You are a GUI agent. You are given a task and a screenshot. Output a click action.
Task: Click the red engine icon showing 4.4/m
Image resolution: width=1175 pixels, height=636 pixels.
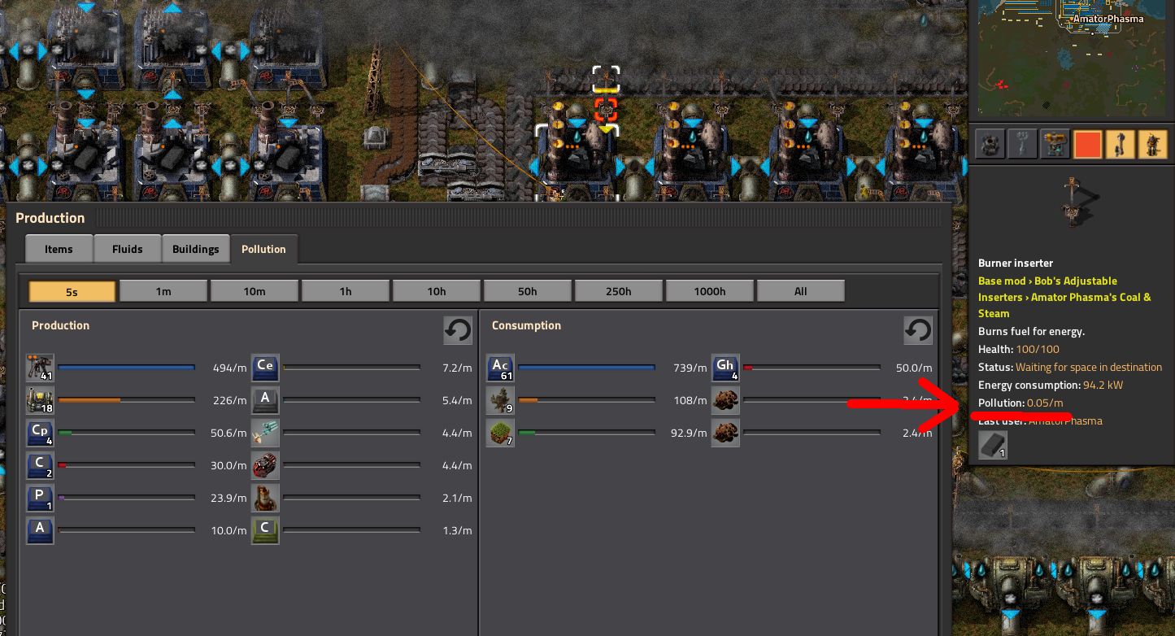point(265,465)
